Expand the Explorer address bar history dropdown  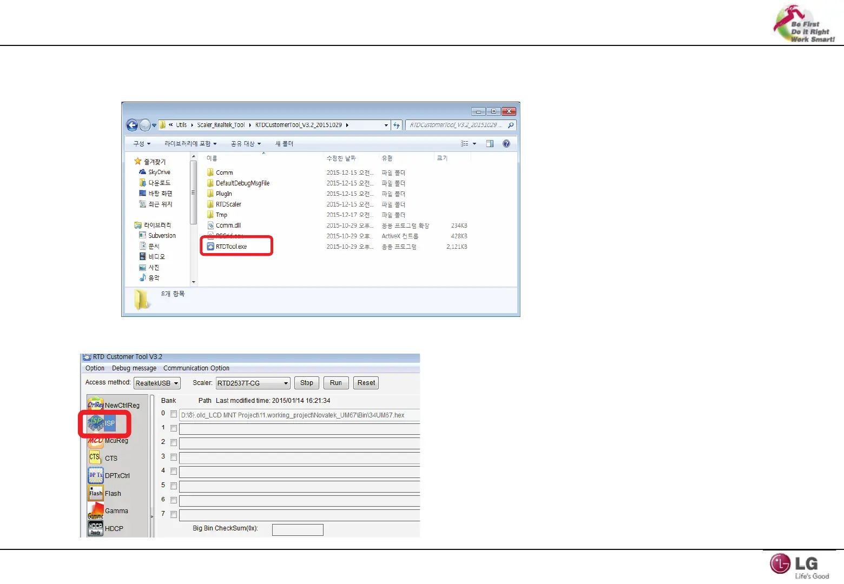pos(386,125)
